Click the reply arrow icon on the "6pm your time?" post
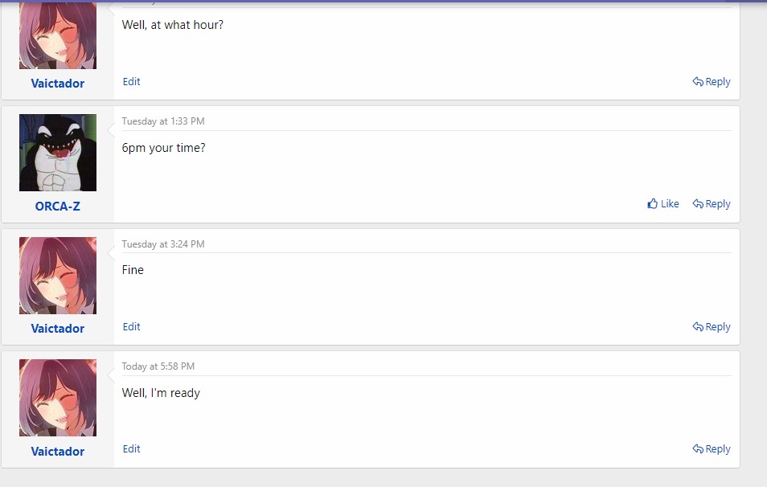The width and height of the screenshot is (767, 487). pyautogui.click(x=698, y=204)
